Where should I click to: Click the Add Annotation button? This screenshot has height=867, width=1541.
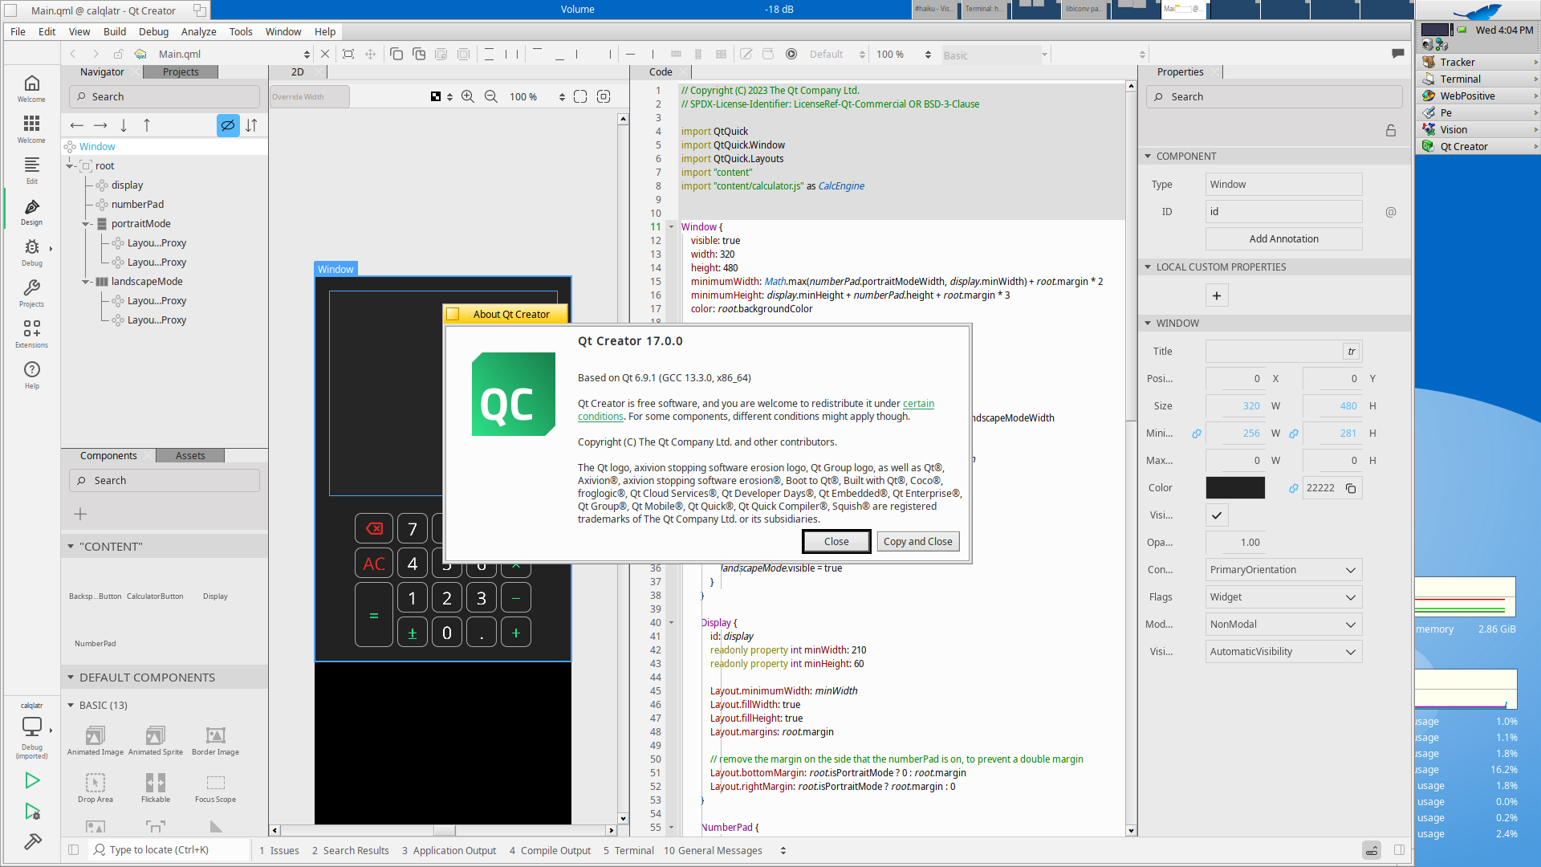[1283, 239]
